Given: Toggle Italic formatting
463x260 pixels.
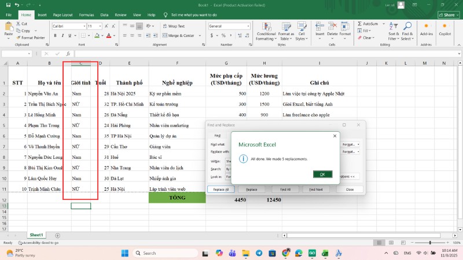Looking at the screenshot, I should (61, 35).
